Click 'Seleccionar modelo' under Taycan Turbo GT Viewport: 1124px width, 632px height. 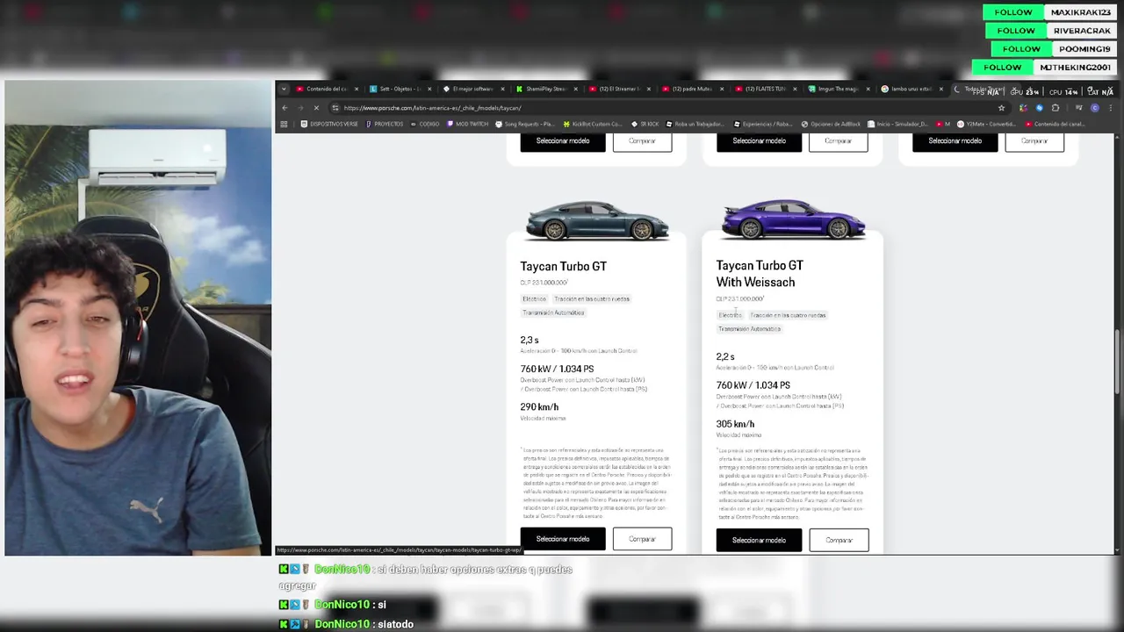[563, 539]
